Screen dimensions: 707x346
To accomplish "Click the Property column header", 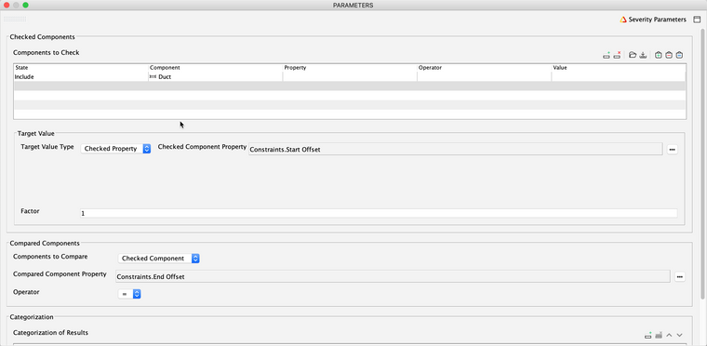I will [350, 68].
